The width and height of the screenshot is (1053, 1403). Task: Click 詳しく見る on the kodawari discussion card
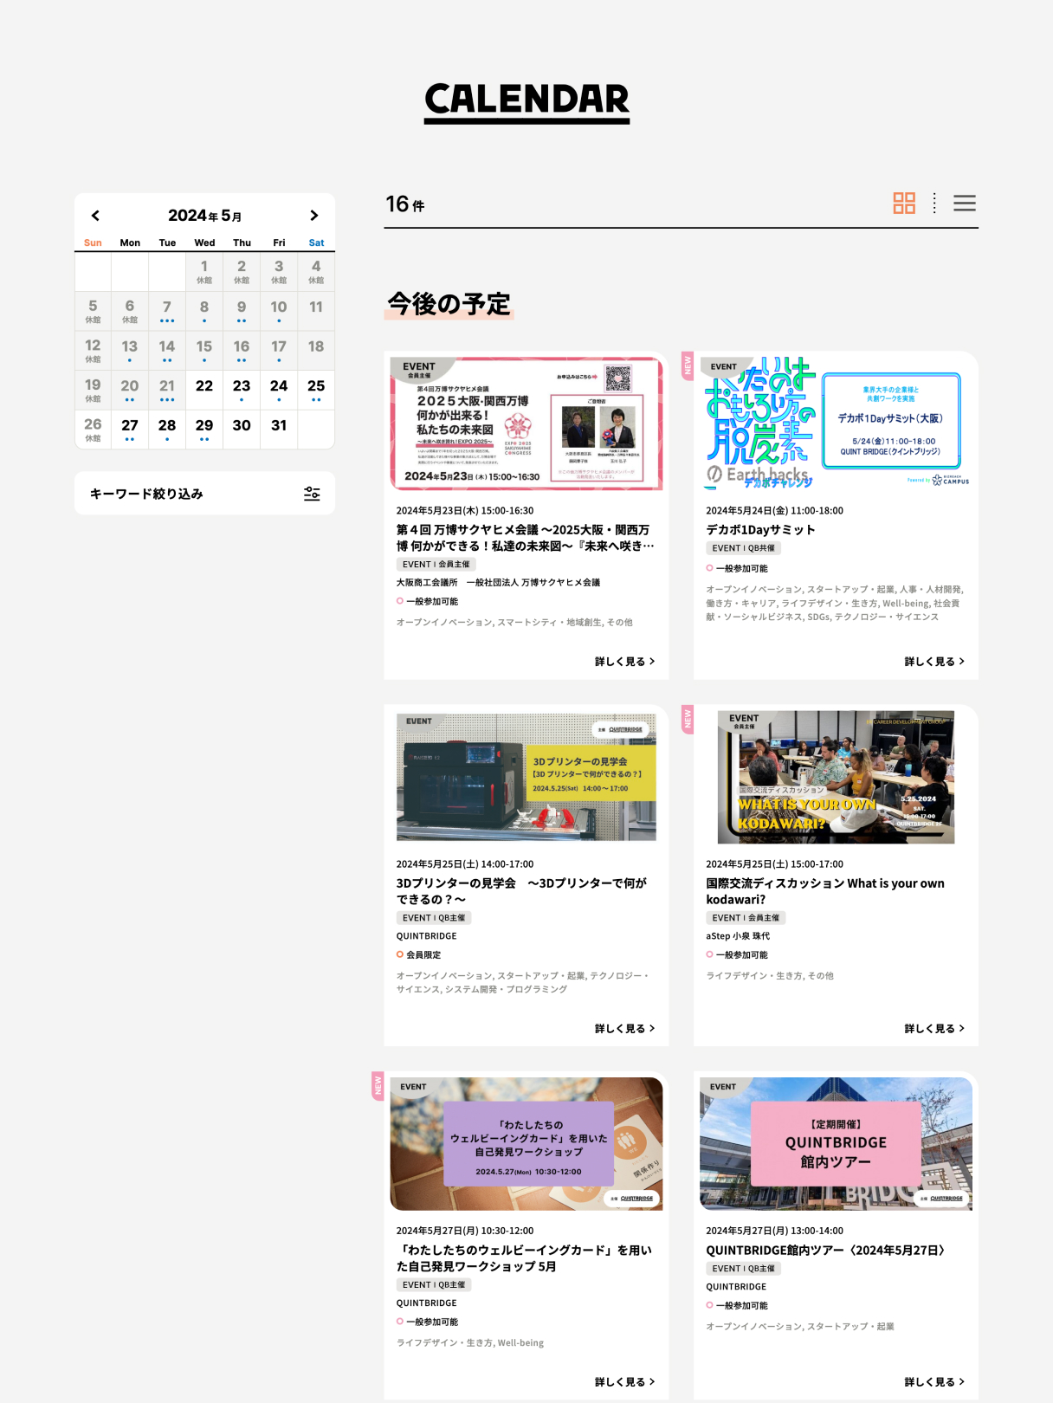point(933,1029)
